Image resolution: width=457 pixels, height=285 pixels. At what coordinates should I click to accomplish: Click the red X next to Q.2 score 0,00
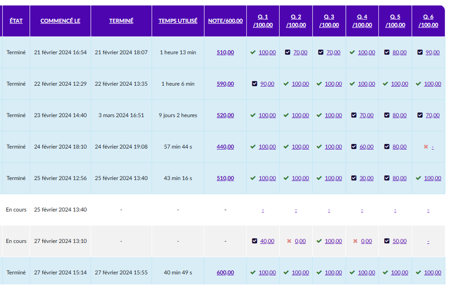(289, 241)
